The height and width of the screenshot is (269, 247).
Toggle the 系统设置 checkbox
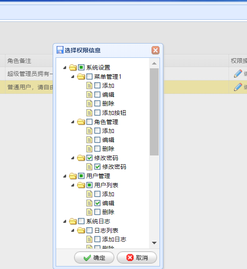[x=81, y=67]
